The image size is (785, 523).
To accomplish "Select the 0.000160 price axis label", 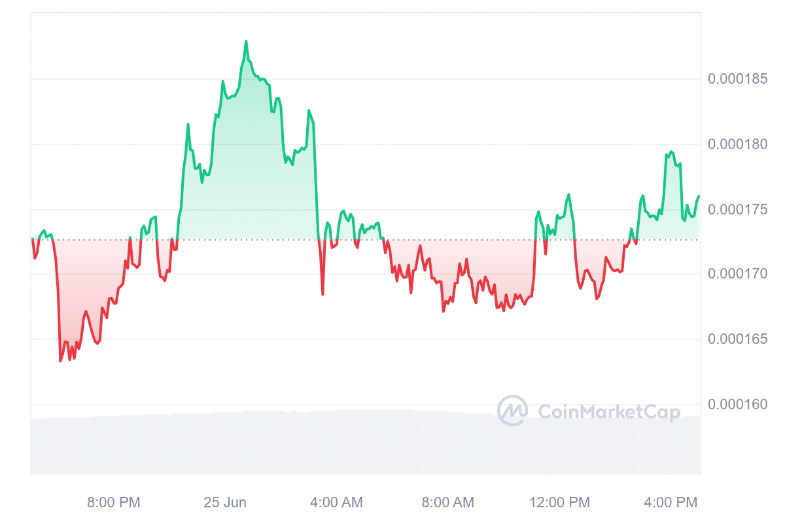I will (x=738, y=404).
